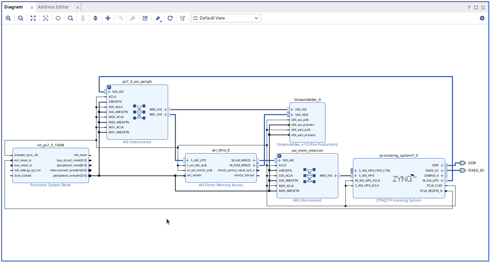Expand the M_AXI_MM2S pin on axi_dma_0

click(254, 160)
